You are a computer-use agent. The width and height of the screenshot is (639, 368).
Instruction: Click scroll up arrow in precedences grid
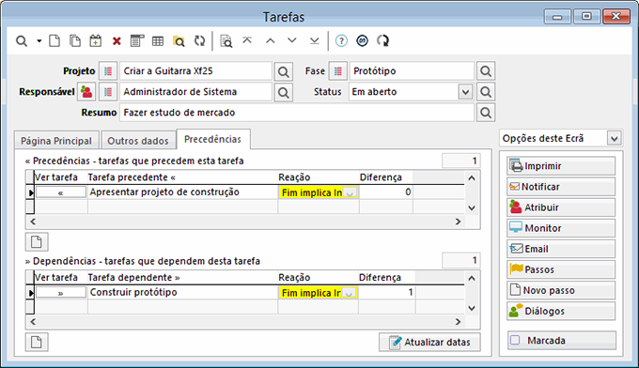pos(472,177)
